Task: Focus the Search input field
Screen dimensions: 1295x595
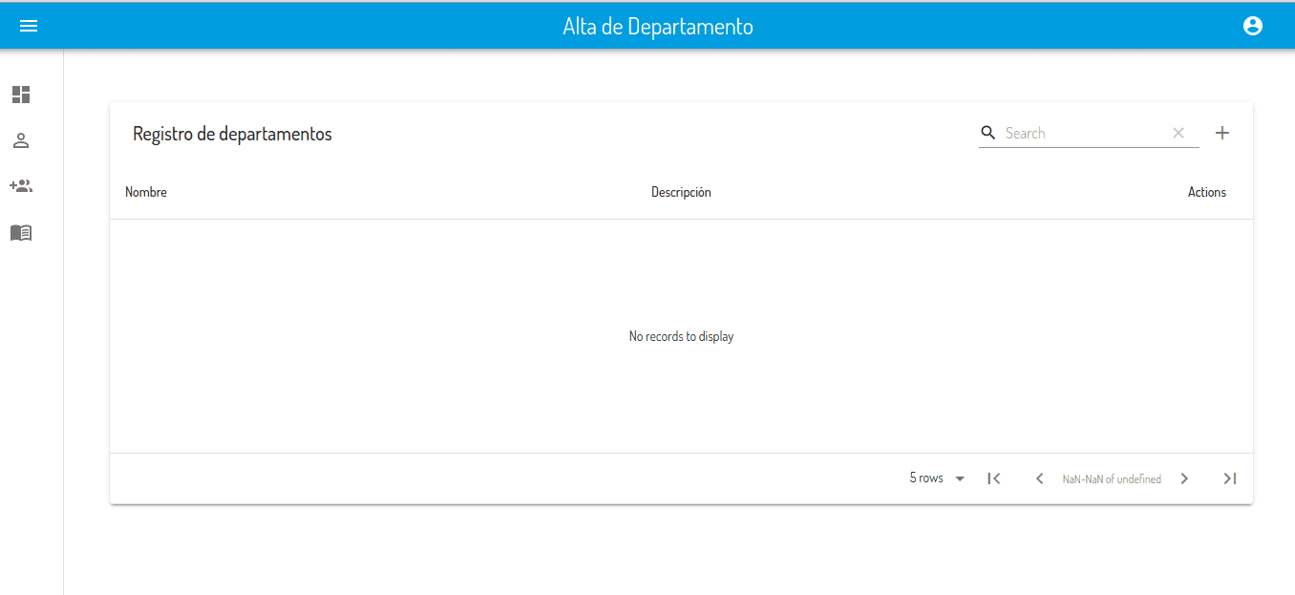Action: [x=1085, y=133]
